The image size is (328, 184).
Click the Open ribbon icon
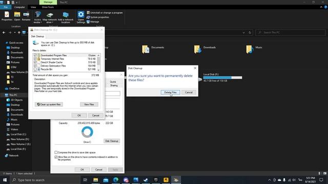pyautogui.click(x=17, y=16)
